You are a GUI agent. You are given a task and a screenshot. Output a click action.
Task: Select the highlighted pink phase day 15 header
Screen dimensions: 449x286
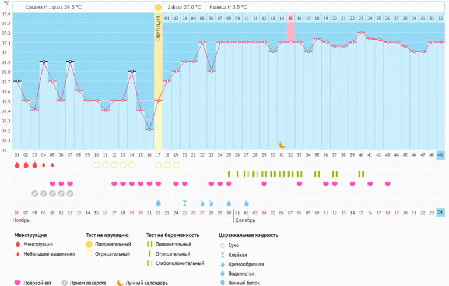[x=290, y=19]
